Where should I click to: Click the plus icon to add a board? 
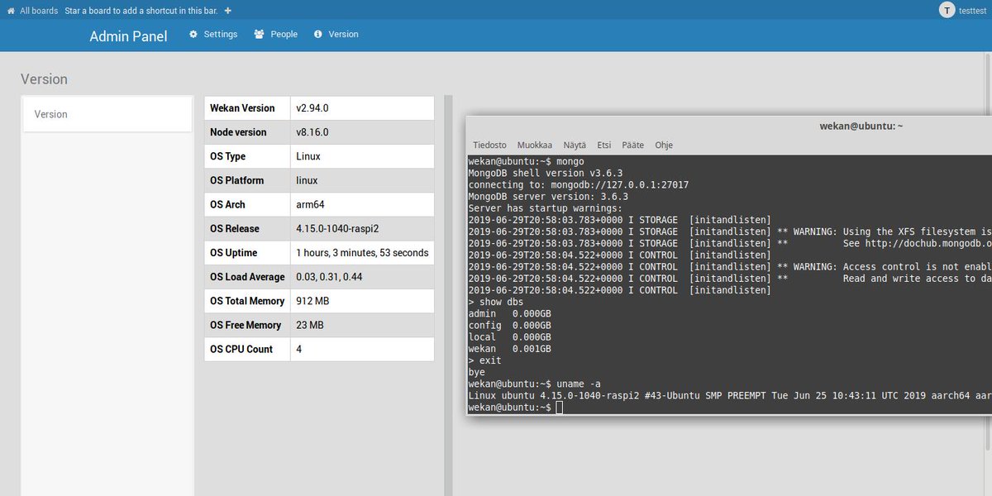227,11
